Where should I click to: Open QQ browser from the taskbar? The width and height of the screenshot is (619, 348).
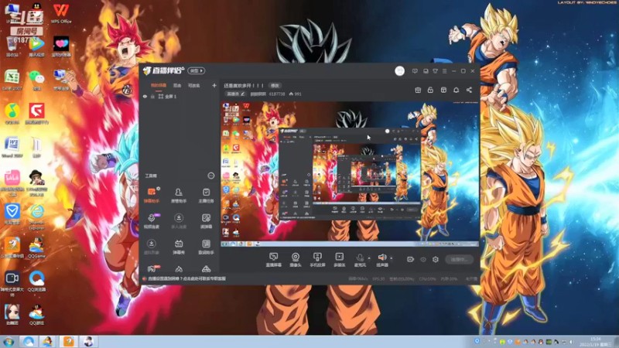click(x=29, y=341)
